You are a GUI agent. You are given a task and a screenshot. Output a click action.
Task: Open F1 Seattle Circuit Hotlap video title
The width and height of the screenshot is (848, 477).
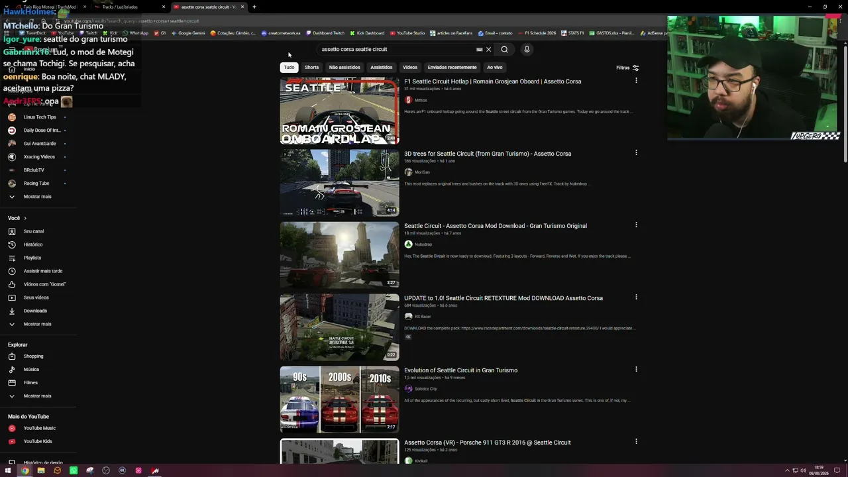pos(492,81)
